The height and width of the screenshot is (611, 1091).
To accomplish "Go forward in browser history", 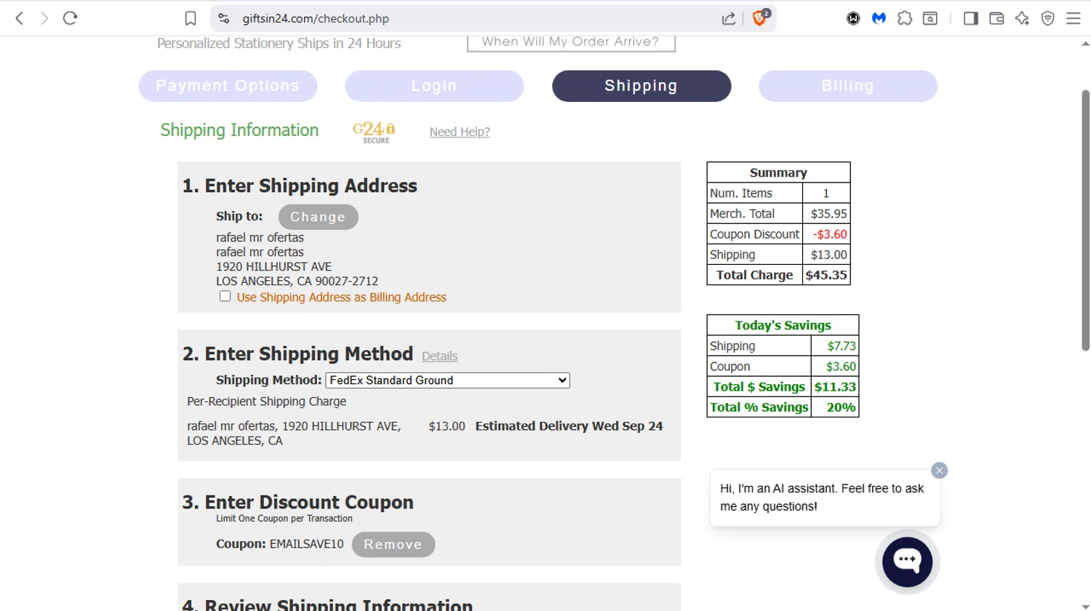I will 44,18.
